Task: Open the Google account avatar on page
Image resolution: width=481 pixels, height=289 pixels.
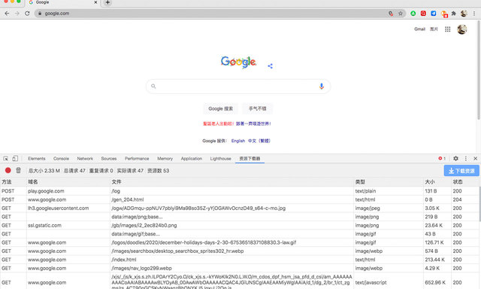Action: click(x=462, y=29)
